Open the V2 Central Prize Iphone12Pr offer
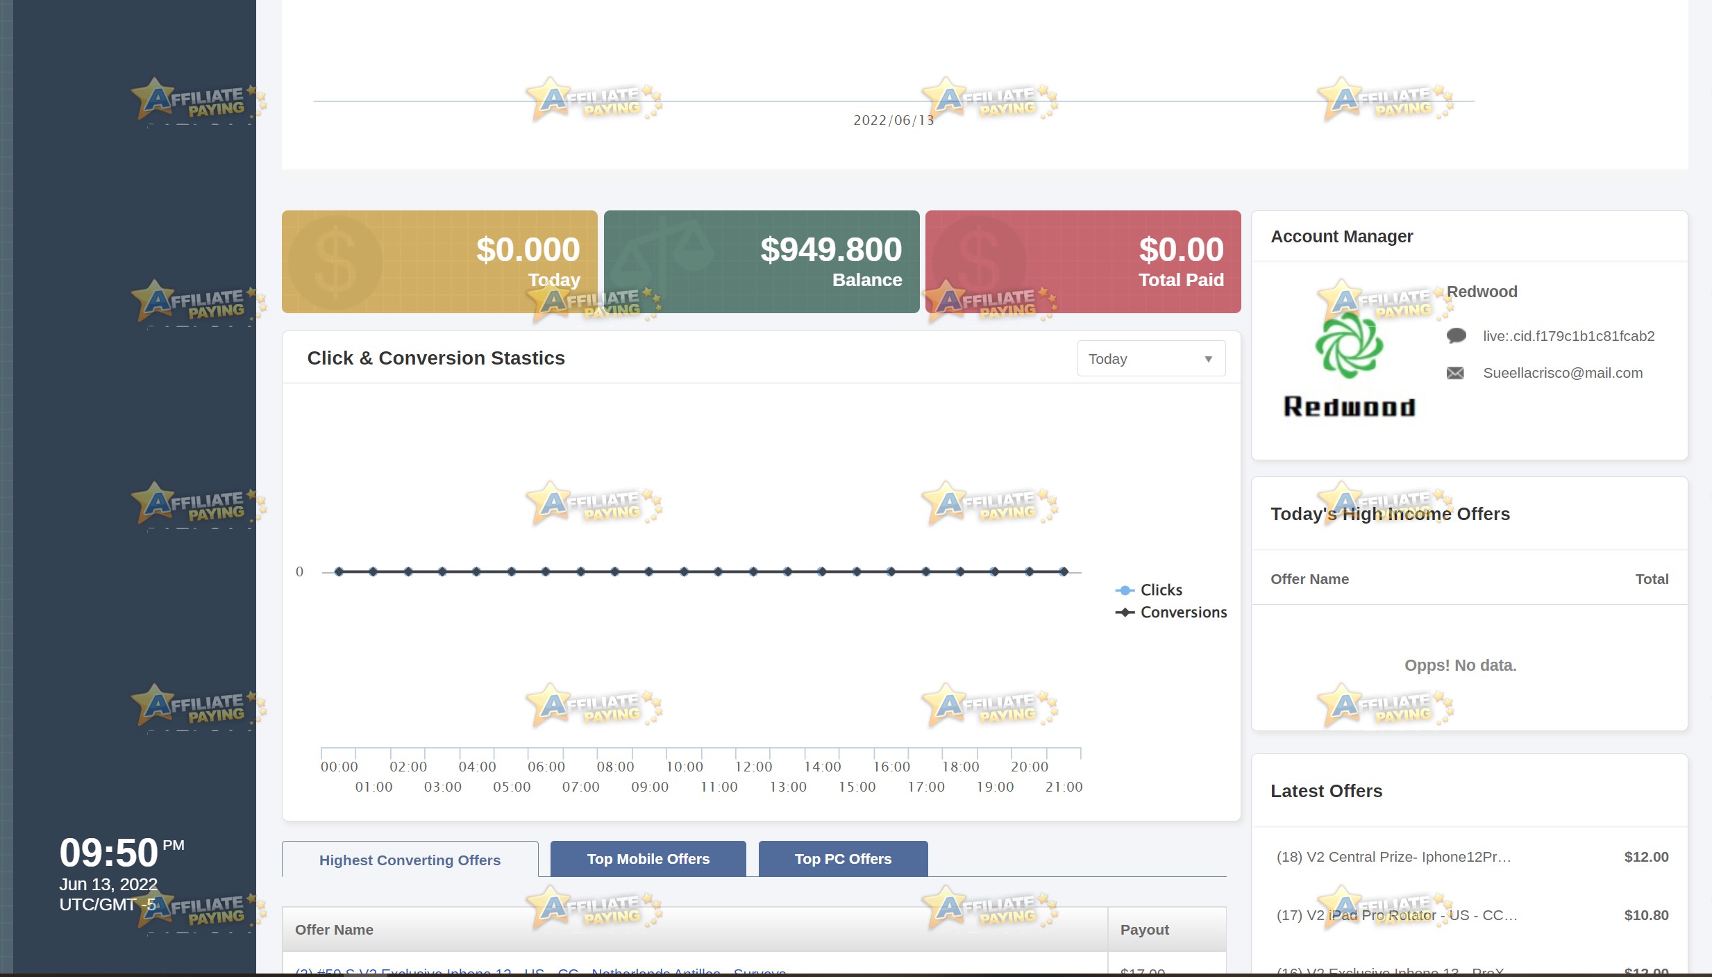This screenshot has height=977, width=1712. (x=1393, y=857)
